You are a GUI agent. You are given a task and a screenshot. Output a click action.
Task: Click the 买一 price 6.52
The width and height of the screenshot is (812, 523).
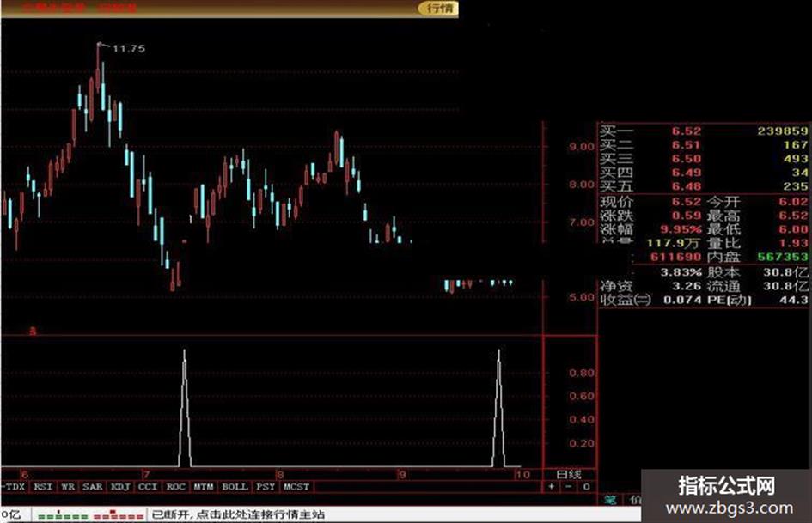pos(687,131)
